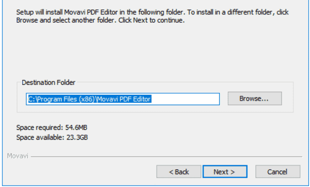Click the word 'Browse' in the instructions
Viewport: 310px width, 187px height.
click(x=27, y=20)
